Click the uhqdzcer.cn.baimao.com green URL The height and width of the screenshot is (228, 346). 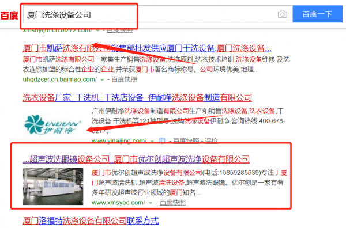(60, 79)
